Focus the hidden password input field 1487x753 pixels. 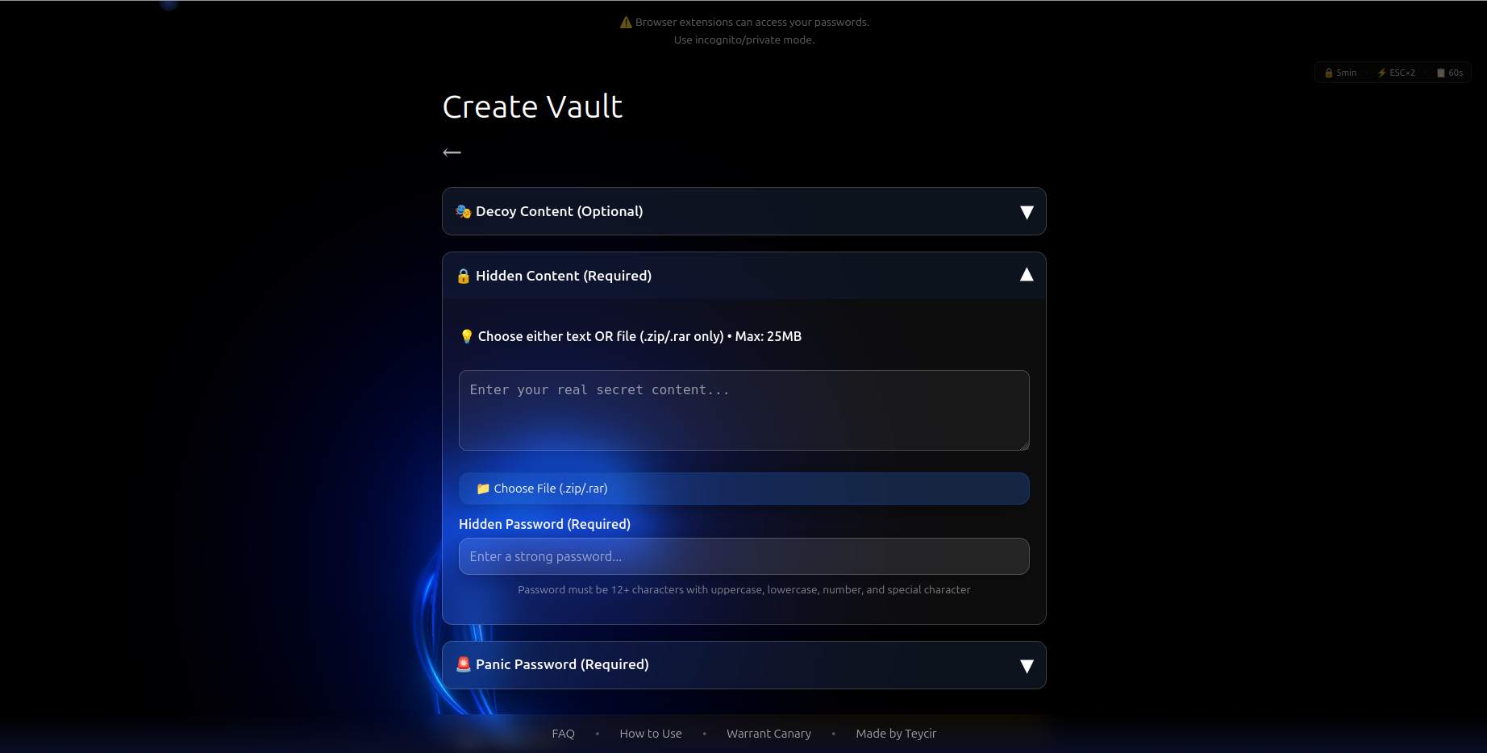coord(744,556)
